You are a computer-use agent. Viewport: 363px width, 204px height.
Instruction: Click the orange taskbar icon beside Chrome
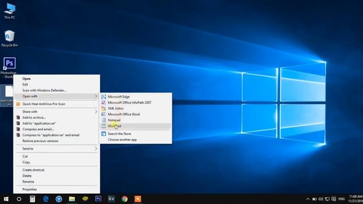tap(138, 199)
